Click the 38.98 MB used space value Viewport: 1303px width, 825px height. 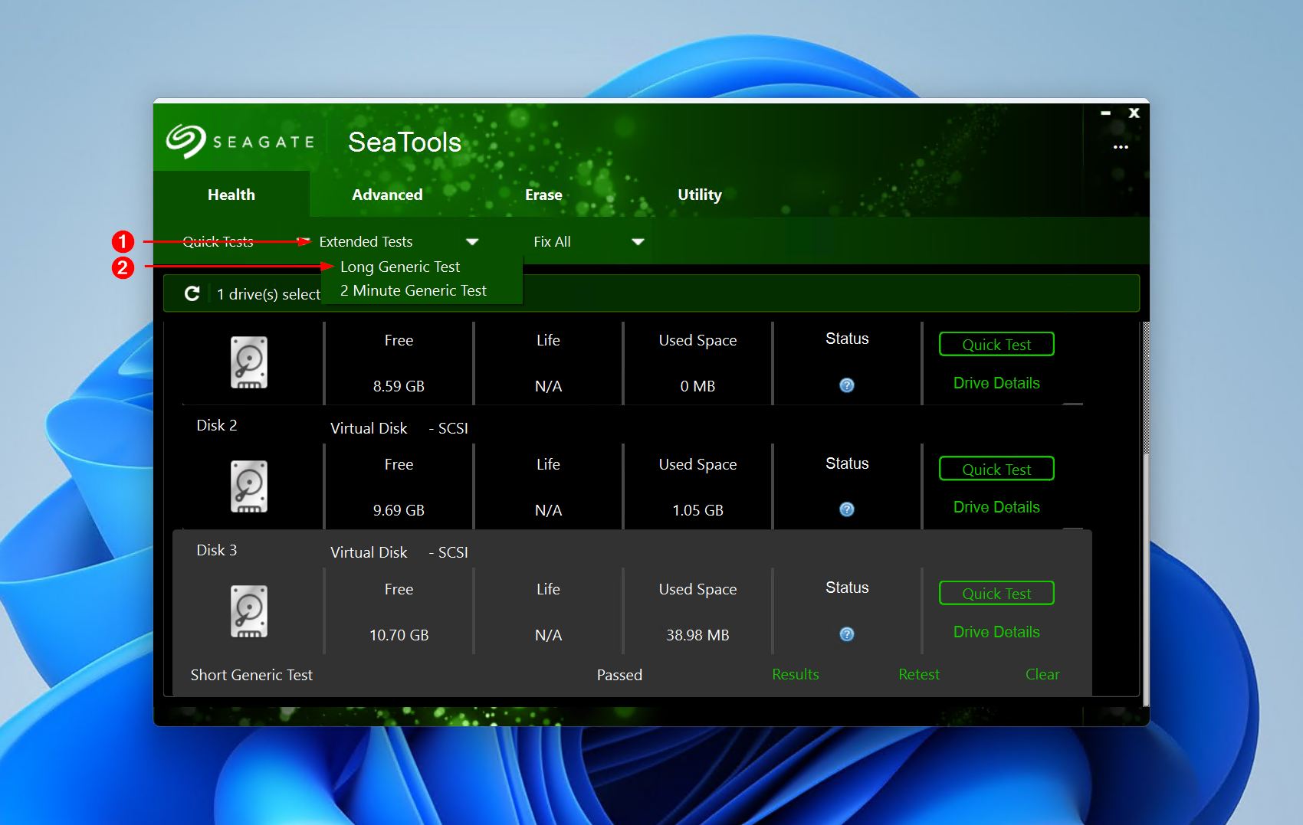(697, 635)
